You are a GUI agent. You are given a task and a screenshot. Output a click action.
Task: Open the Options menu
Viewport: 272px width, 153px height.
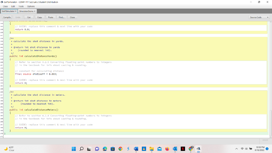pyautogui.click(x=31, y=6)
